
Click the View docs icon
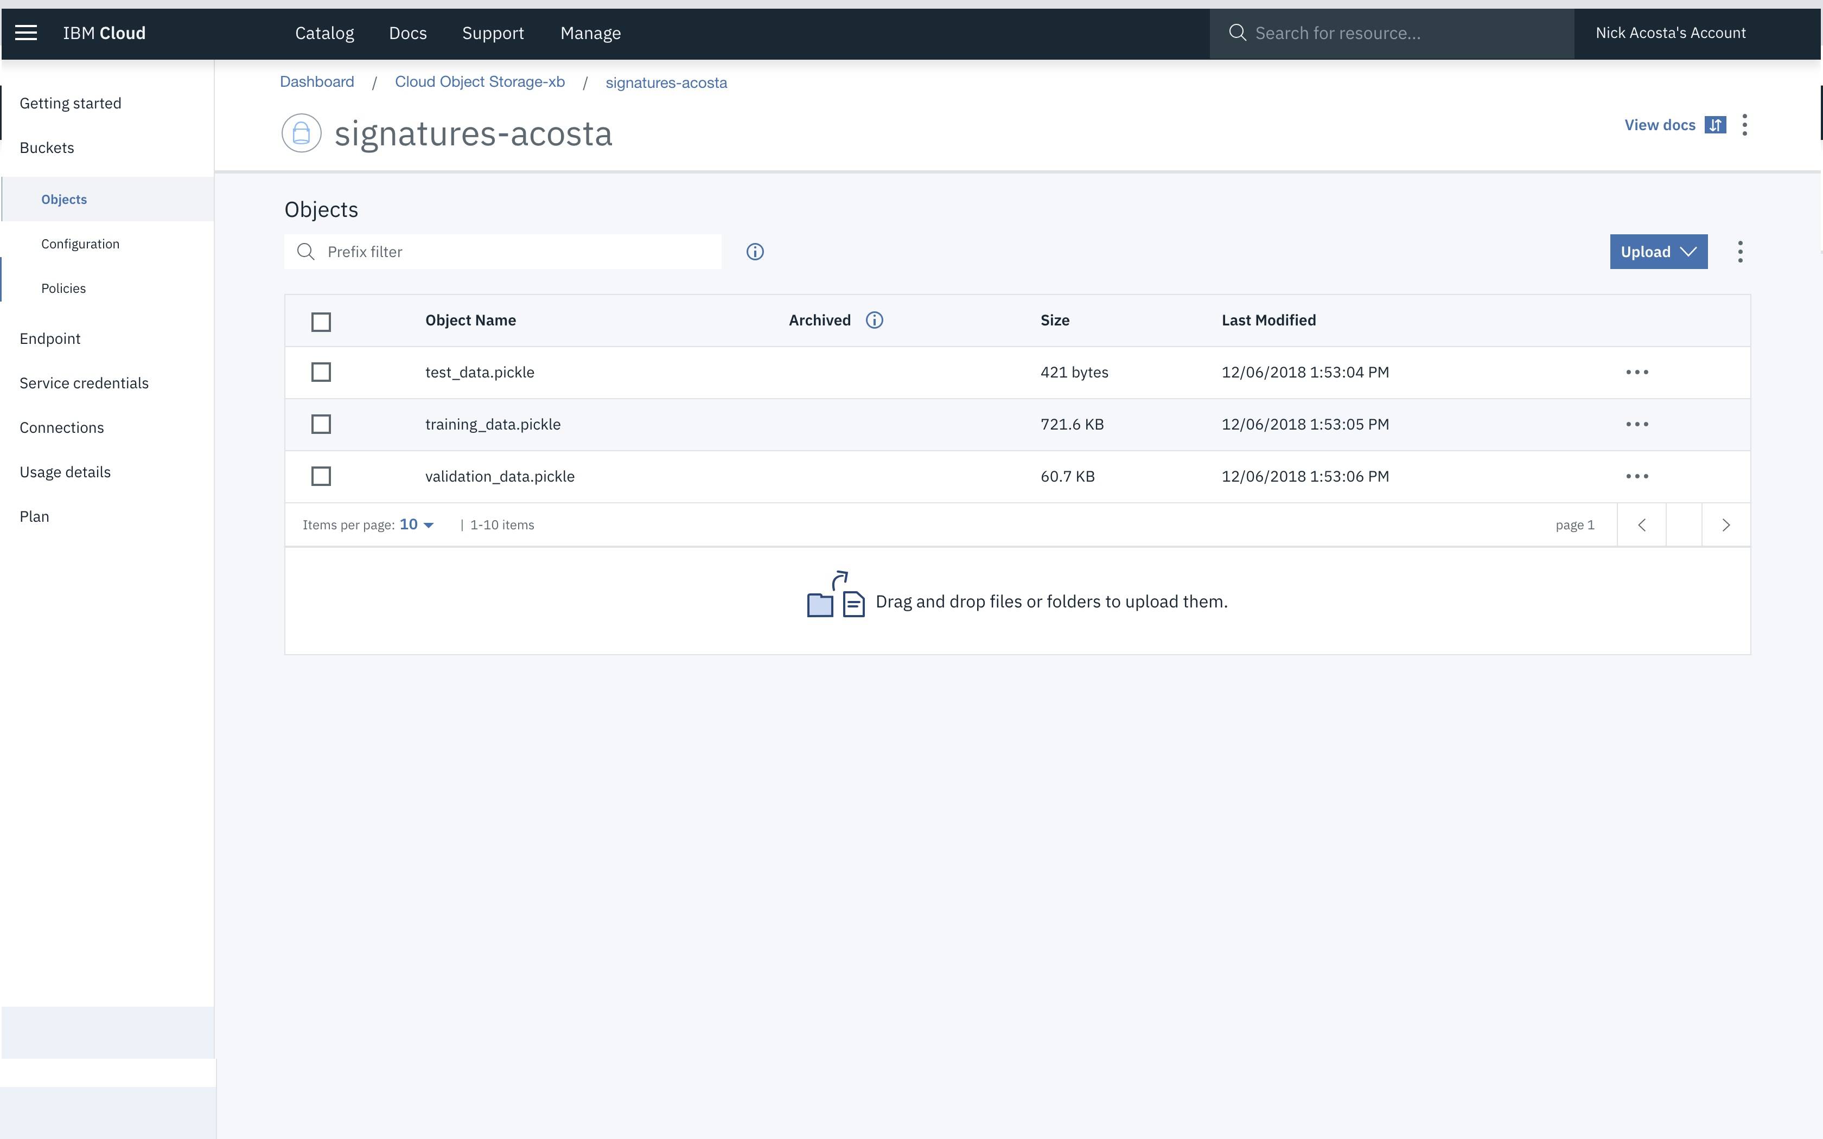[1715, 125]
